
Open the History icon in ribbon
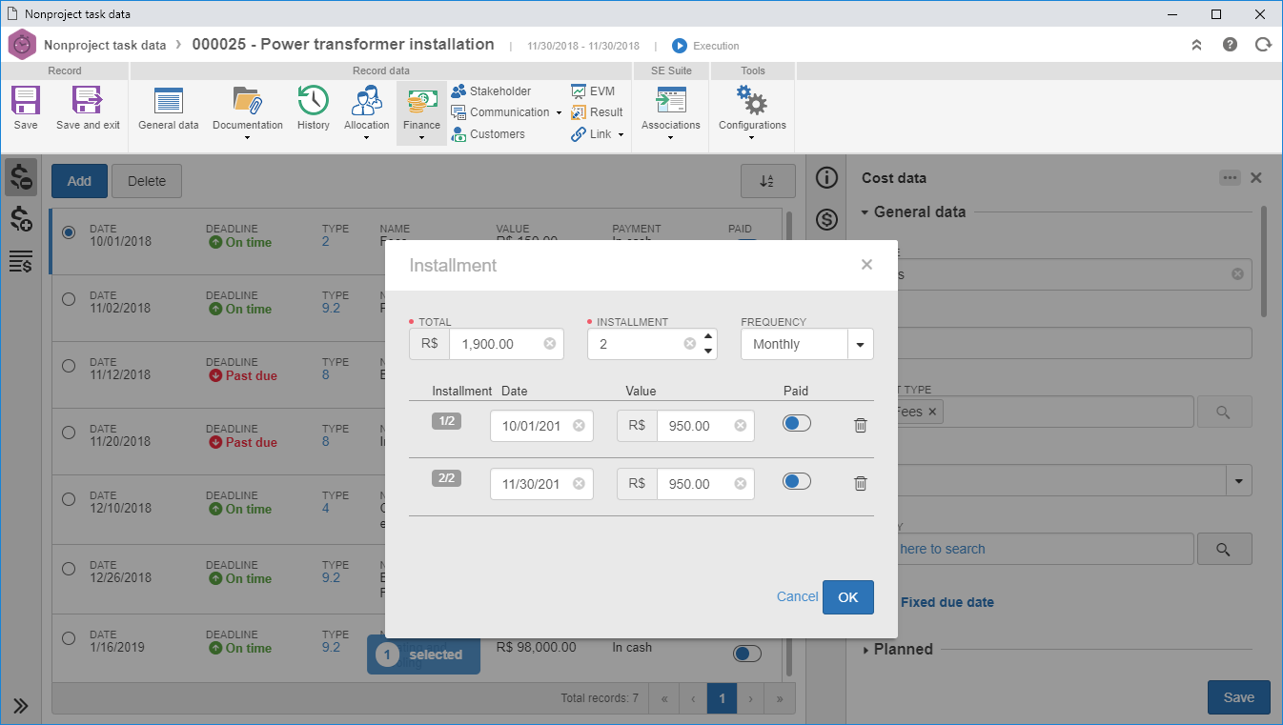pos(313,109)
